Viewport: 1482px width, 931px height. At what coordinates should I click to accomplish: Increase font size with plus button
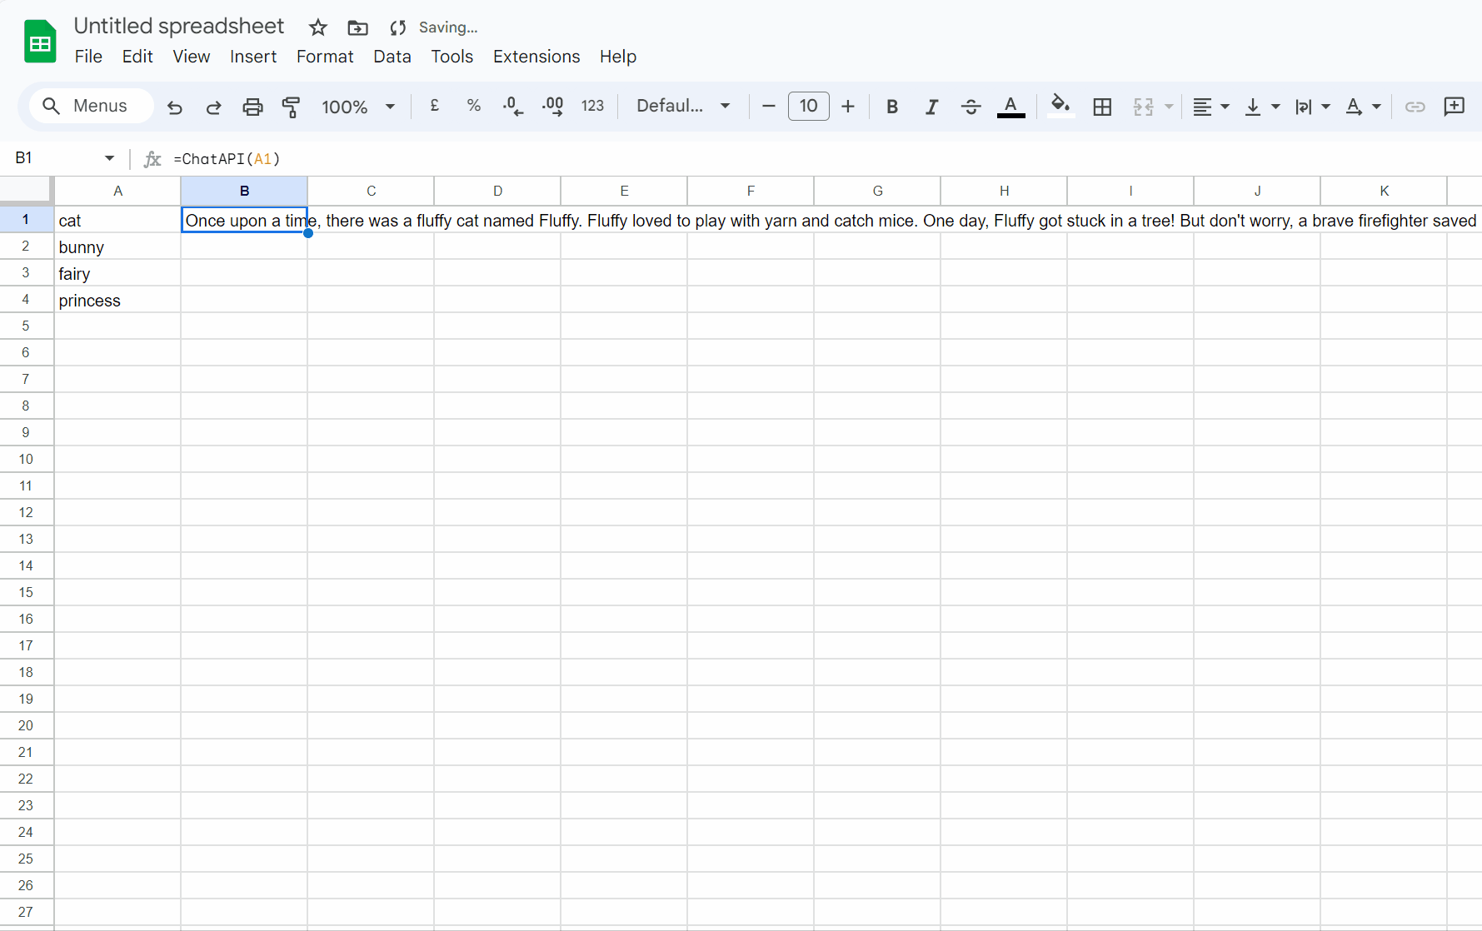[x=848, y=106]
